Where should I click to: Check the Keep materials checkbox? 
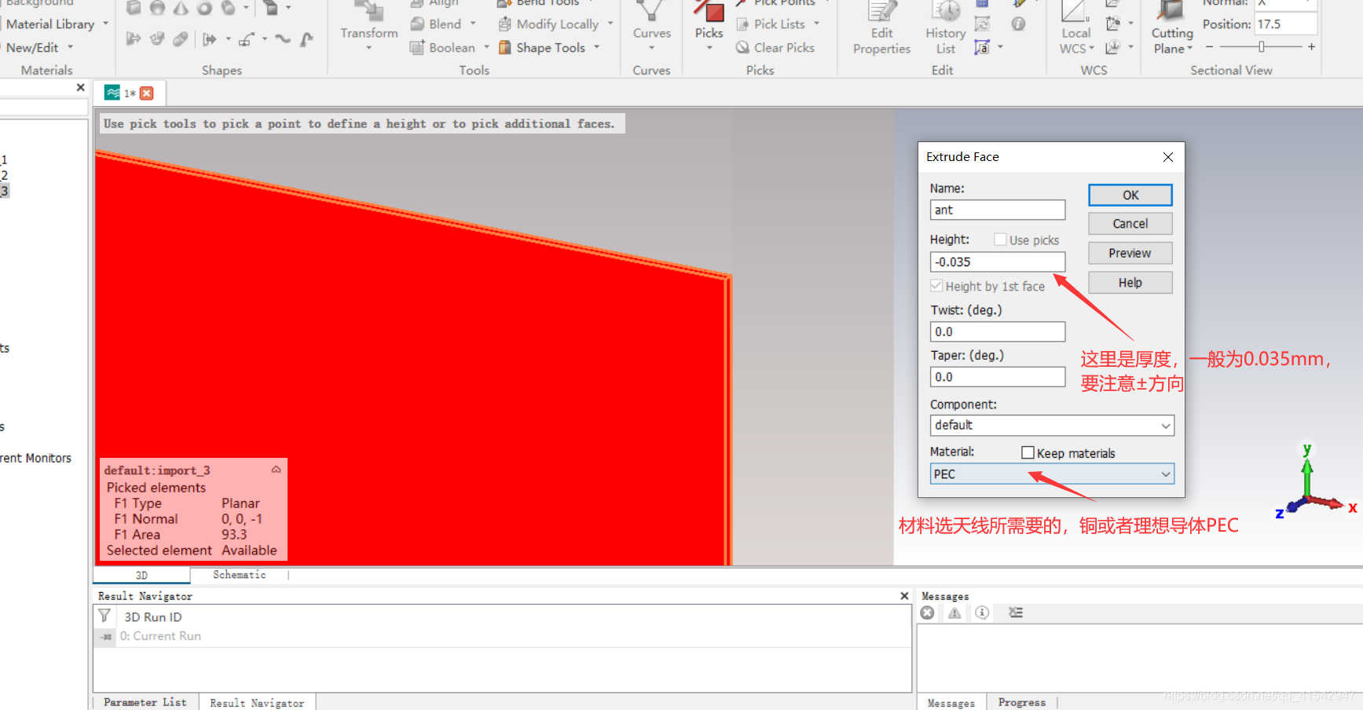[x=1028, y=452]
